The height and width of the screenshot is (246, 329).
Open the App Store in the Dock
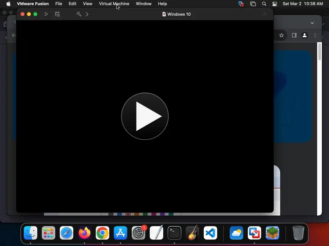pyautogui.click(x=120, y=233)
